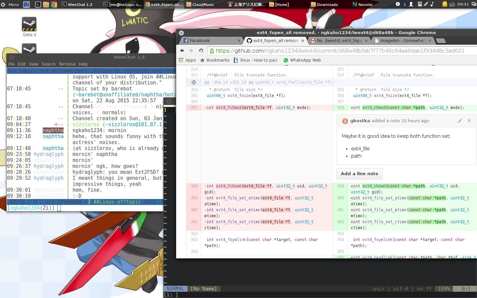Go forward in Chrome
This screenshot has height=298, width=477.
[191, 51]
